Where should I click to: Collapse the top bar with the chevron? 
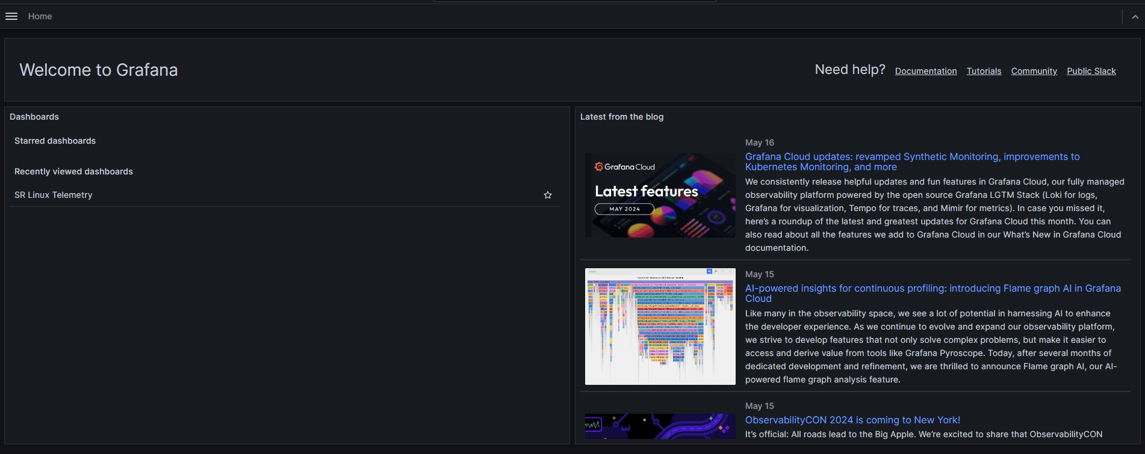click(1135, 17)
